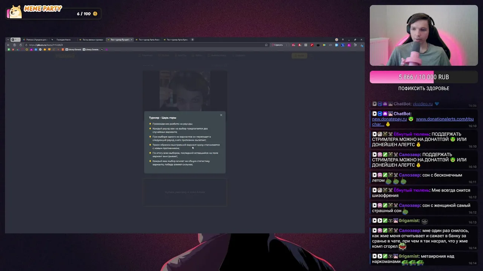Click the Спросить button in the toolbar
The width and height of the screenshot is (483, 271).
click(x=277, y=45)
